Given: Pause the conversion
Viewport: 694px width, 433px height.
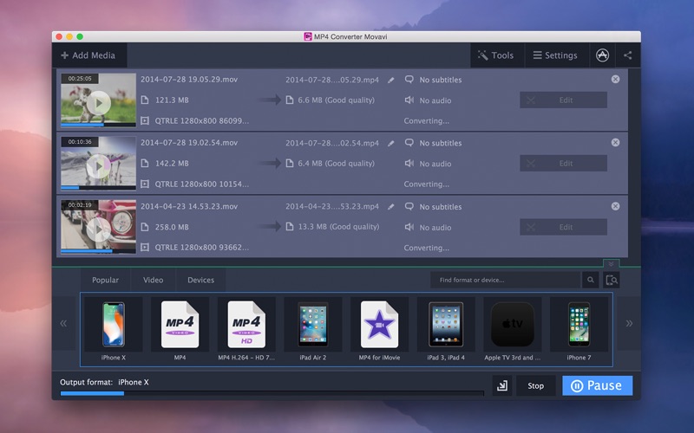Looking at the screenshot, I should point(597,385).
